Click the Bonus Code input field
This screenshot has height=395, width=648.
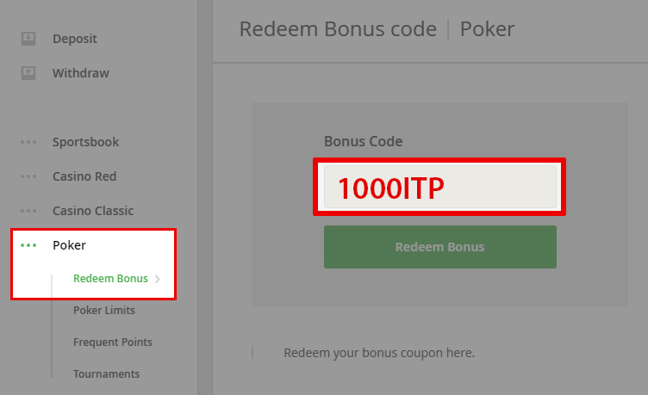point(440,187)
